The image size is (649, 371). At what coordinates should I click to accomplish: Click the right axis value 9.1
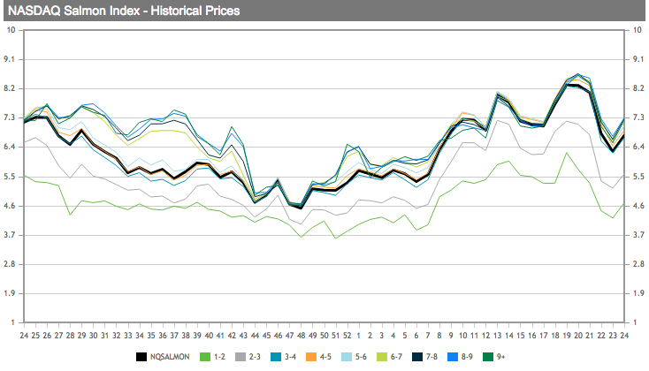[638, 59]
